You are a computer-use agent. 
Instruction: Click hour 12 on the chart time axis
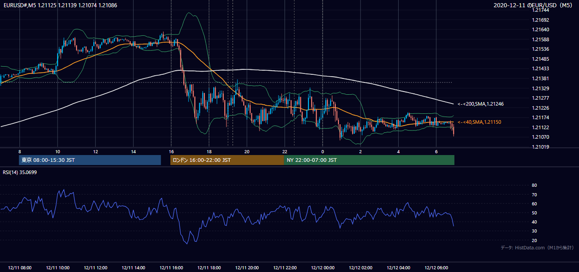(x=95, y=151)
